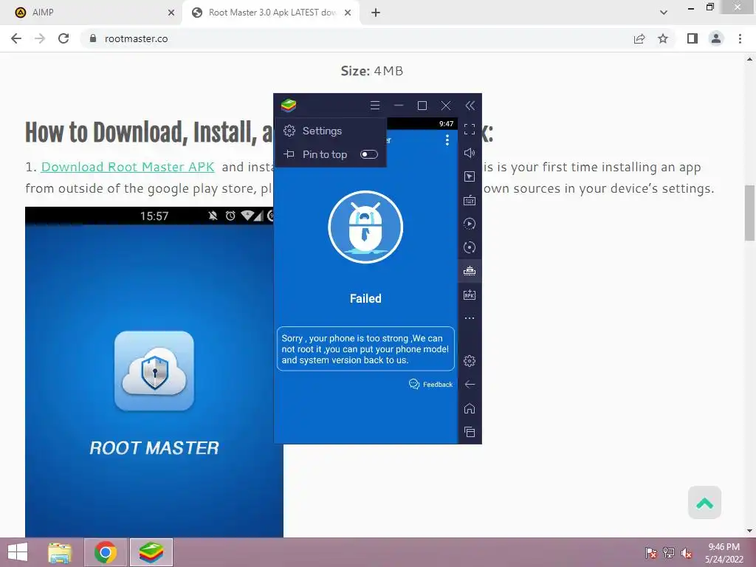The image size is (756, 567).
Task: Expand the Chrome tab search dropdown
Action: (664, 13)
